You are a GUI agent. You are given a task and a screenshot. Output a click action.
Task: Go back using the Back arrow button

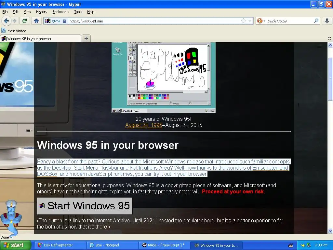pos(7,21)
